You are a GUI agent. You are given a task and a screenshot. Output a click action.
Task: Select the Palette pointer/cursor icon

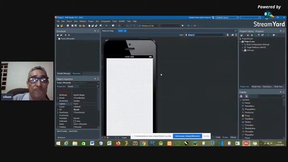coord(247,96)
